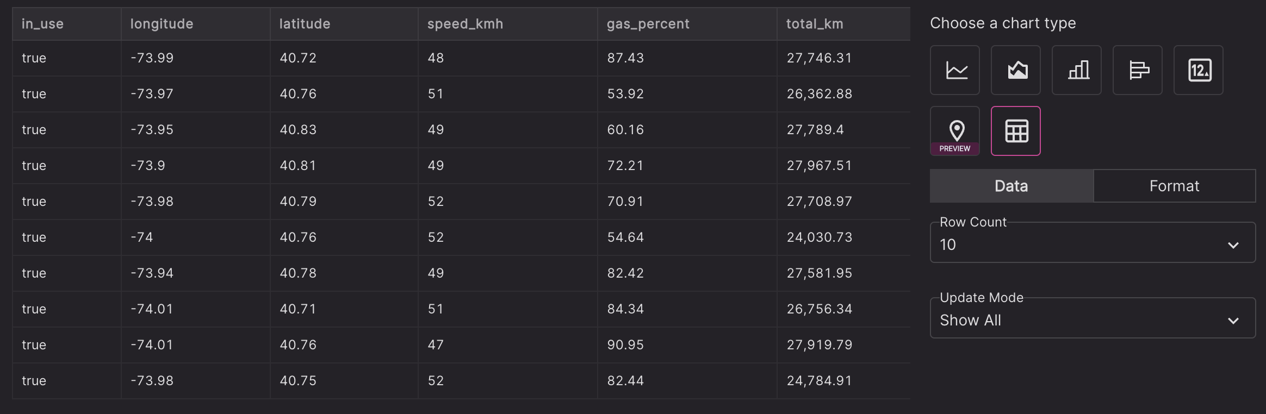Switch to the Data tab
This screenshot has width=1266, height=414.
point(1011,186)
